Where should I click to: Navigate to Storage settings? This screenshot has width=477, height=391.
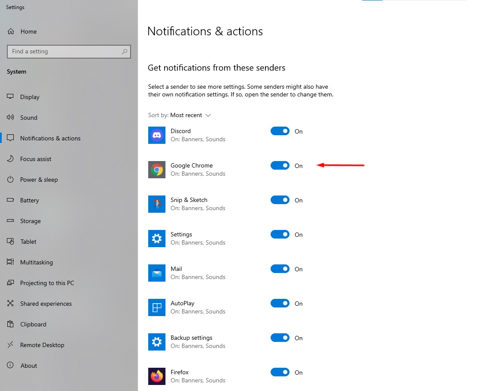tap(31, 221)
